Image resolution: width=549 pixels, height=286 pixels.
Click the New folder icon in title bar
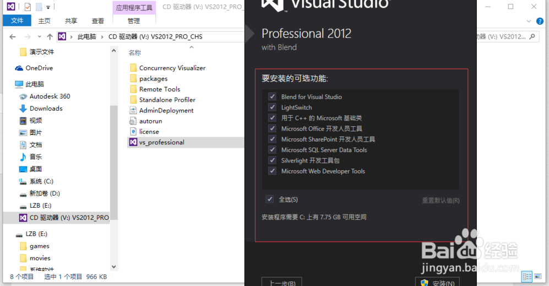[x=39, y=7]
